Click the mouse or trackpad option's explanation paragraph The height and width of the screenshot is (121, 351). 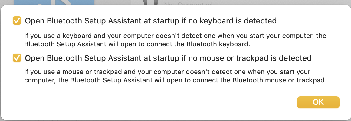click(x=175, y=76)
